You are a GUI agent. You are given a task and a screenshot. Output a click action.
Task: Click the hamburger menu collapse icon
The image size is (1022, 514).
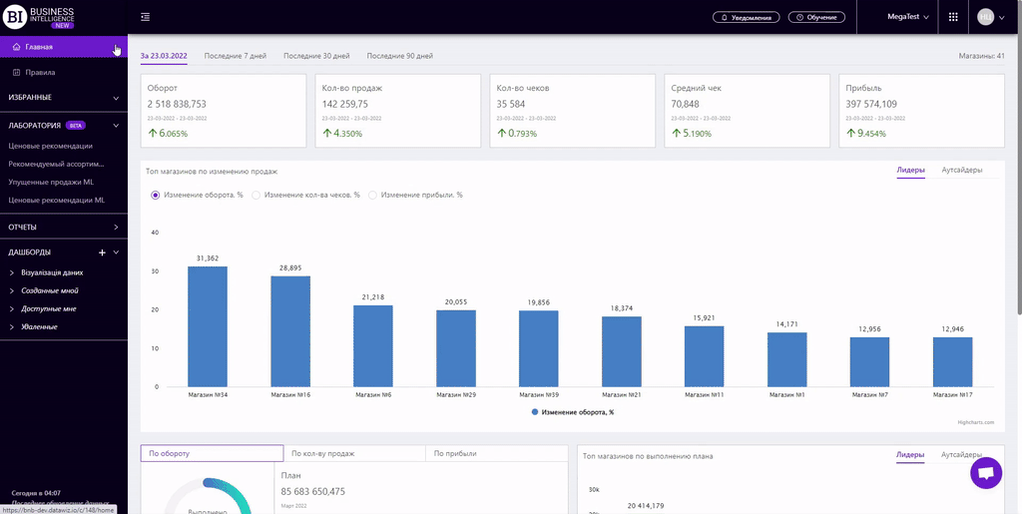click(146, 17)
